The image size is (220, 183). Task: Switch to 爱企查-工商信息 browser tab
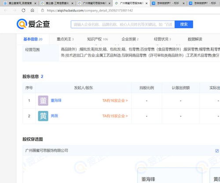tap(57, 3)
